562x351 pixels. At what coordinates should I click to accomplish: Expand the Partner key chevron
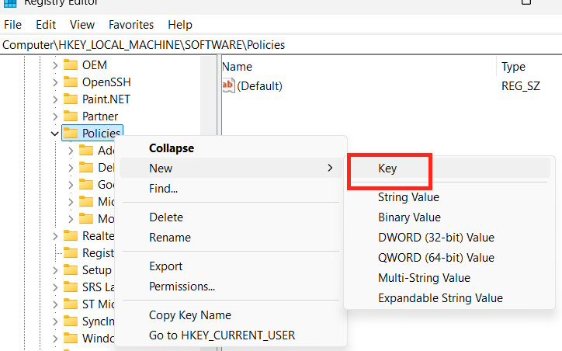pyautogui.click(x=54, y=116)
